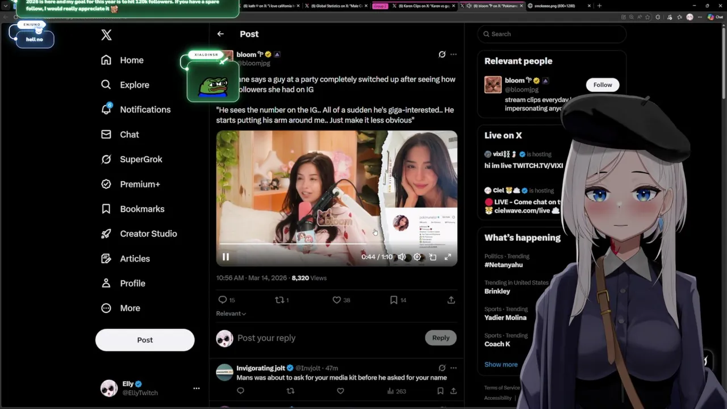Like Invigorating jolt's comment

pos(340,391)
